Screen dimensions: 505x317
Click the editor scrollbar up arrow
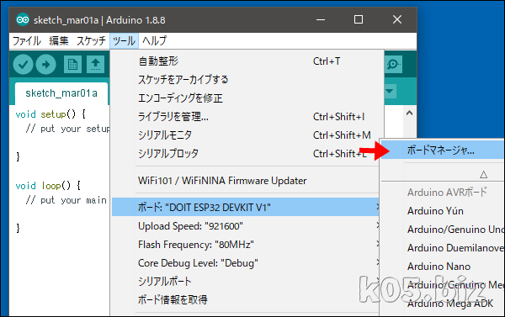click(409, 113)
